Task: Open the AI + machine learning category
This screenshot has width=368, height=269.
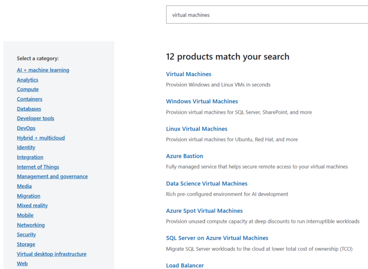Action: point(43,70)
